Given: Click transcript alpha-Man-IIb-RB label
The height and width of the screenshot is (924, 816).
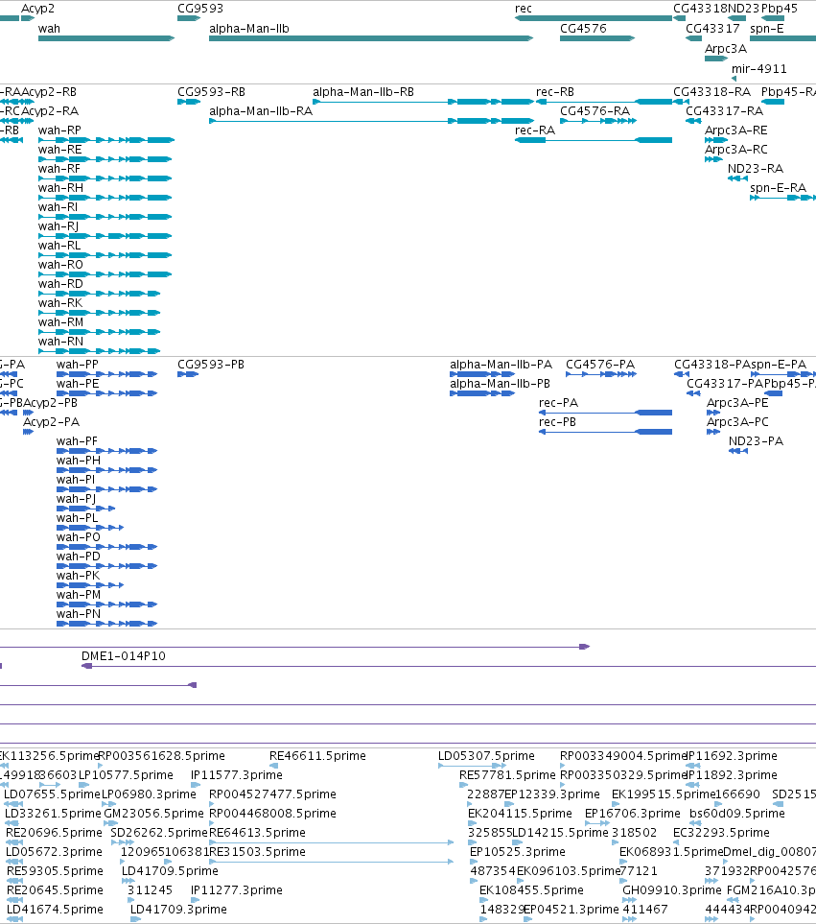Looking at the screenshot, I should coord(363,92).
